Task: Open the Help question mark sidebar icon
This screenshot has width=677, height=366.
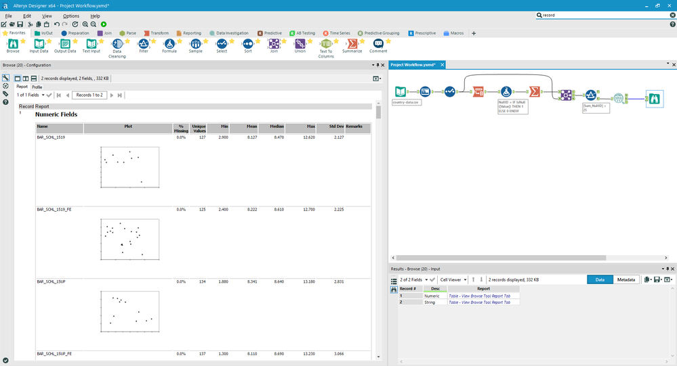Action: point(5,102)
